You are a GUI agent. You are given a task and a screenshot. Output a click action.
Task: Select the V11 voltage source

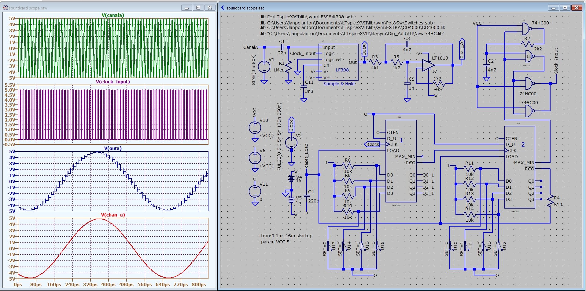click(255, 191)
